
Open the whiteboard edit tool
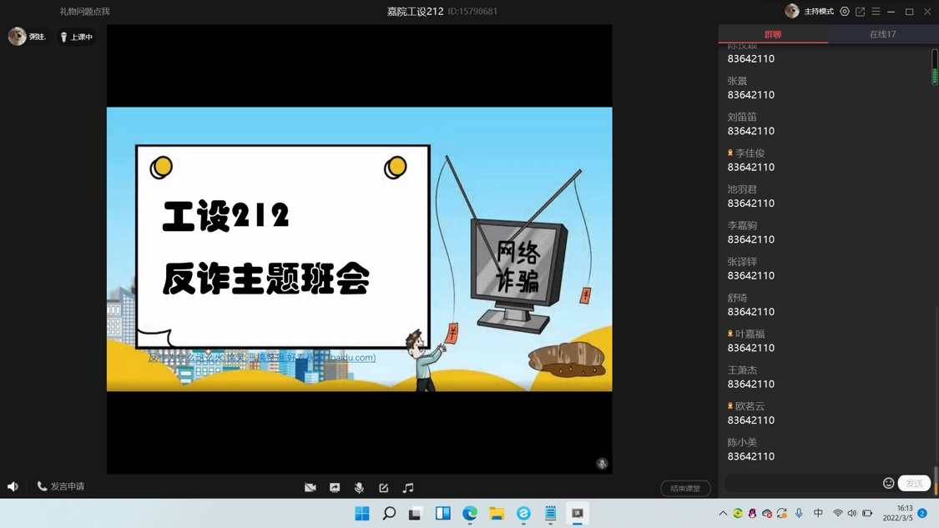tap(384, 488)
